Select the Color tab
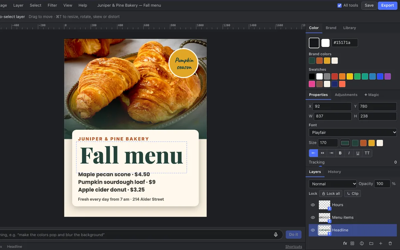 tap(314, 28)
